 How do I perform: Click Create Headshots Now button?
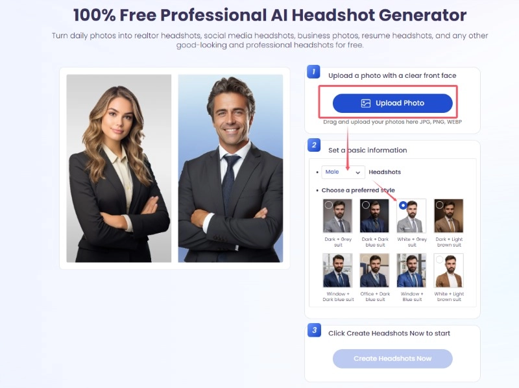(x=392, y=359)
